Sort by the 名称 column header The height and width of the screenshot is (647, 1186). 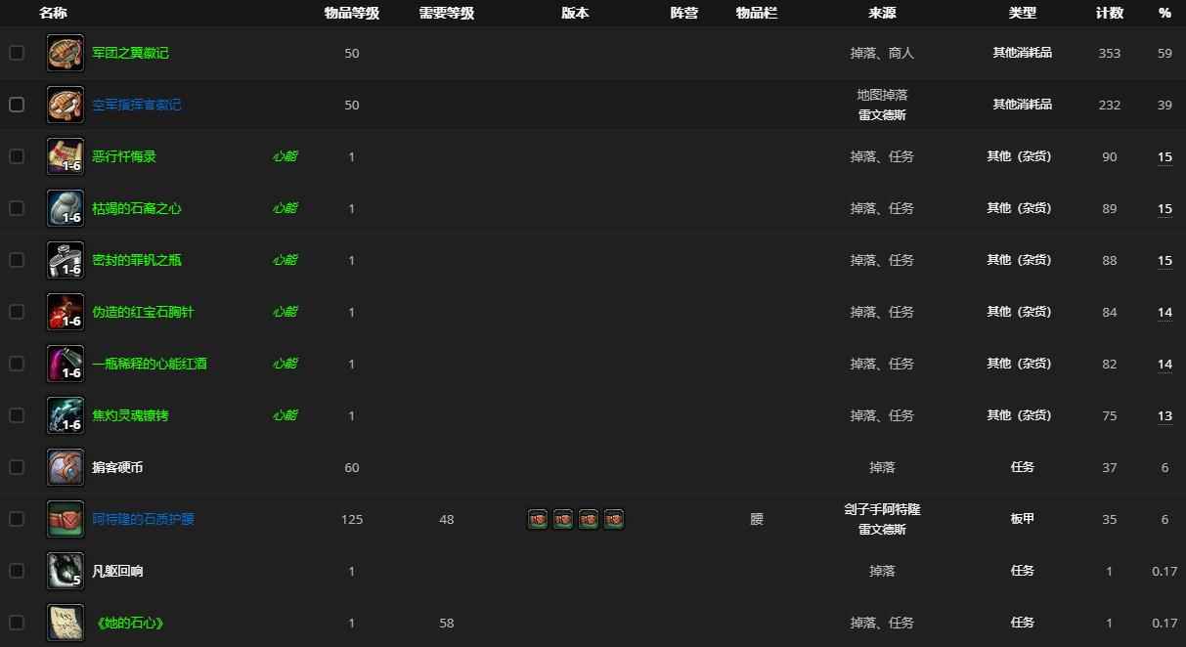coord(53,14)
